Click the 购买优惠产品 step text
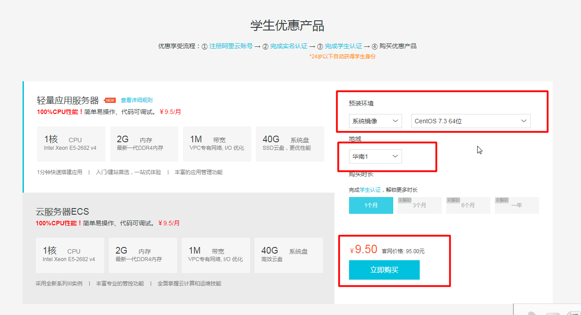The image size is (581, 315). click(x=398, y=46)
